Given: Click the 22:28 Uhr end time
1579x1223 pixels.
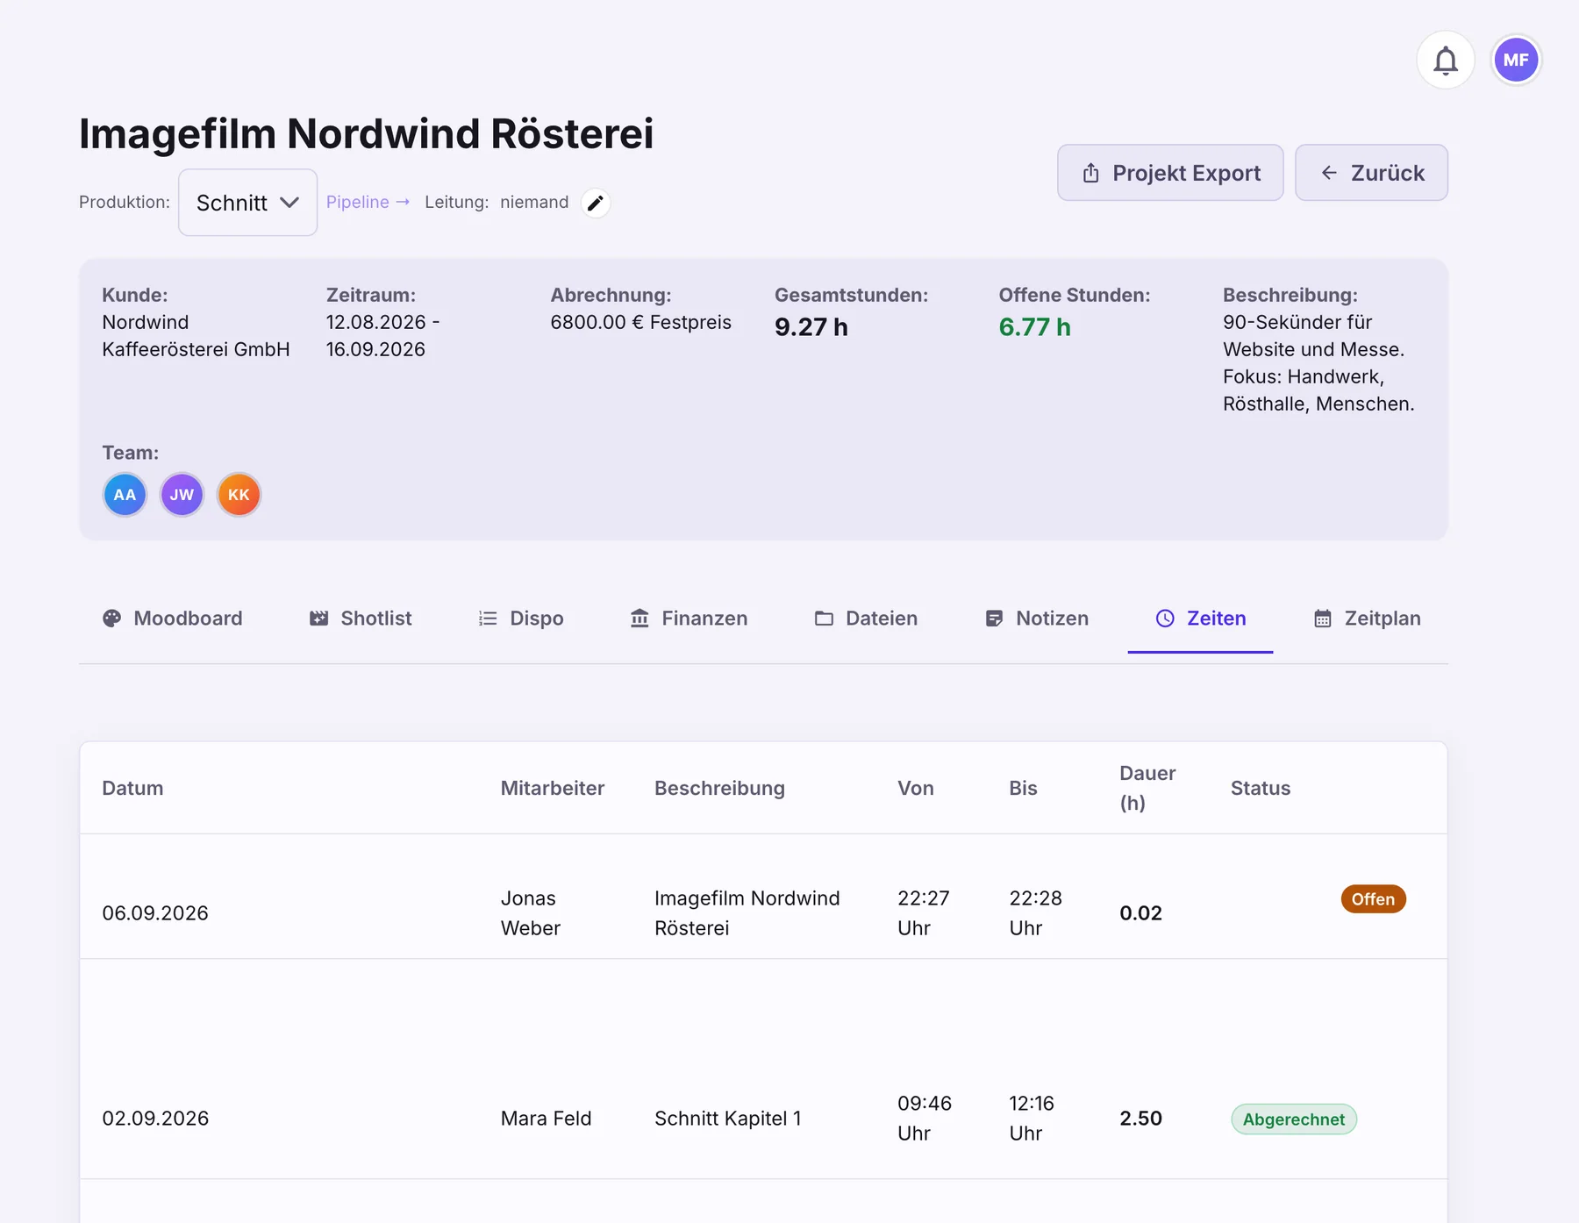Looking at the screenshot, I should tap(1035, 913).
